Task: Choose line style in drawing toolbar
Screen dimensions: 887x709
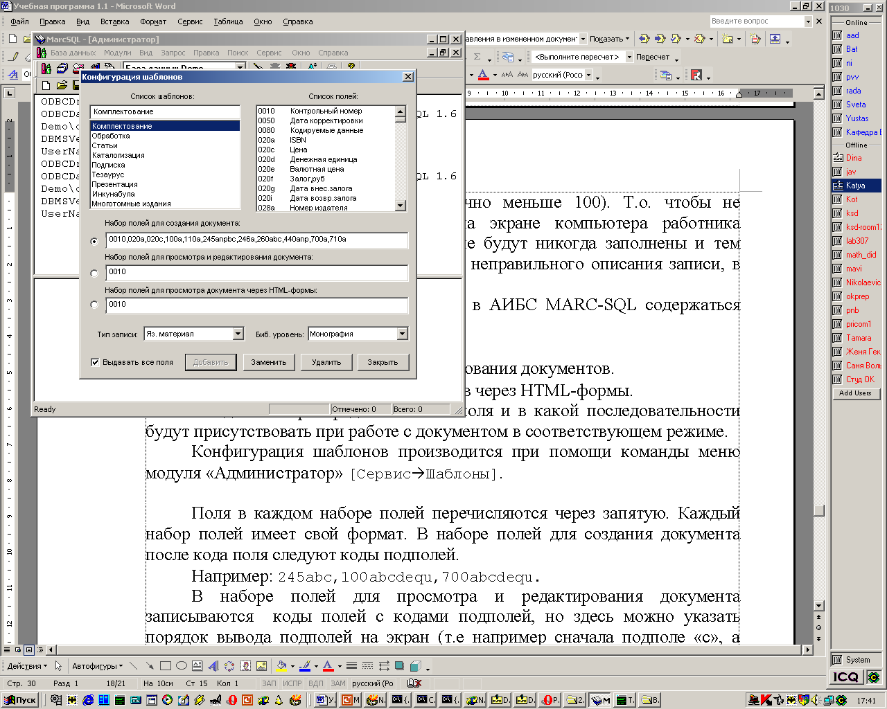Action: (x=352, y=666)
